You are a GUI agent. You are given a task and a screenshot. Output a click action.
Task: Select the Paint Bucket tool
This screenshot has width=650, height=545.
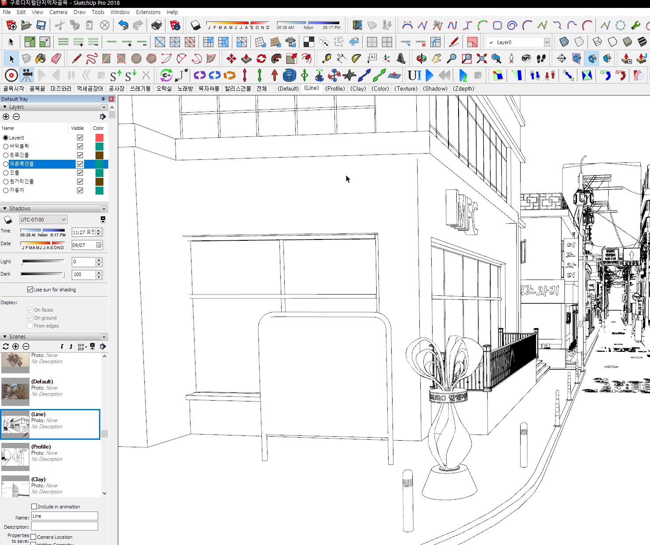pyautogui.click(x=40, y=58)
